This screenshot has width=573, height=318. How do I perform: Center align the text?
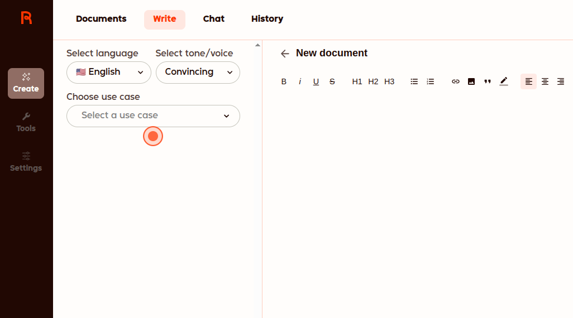(x=545, y=81)
